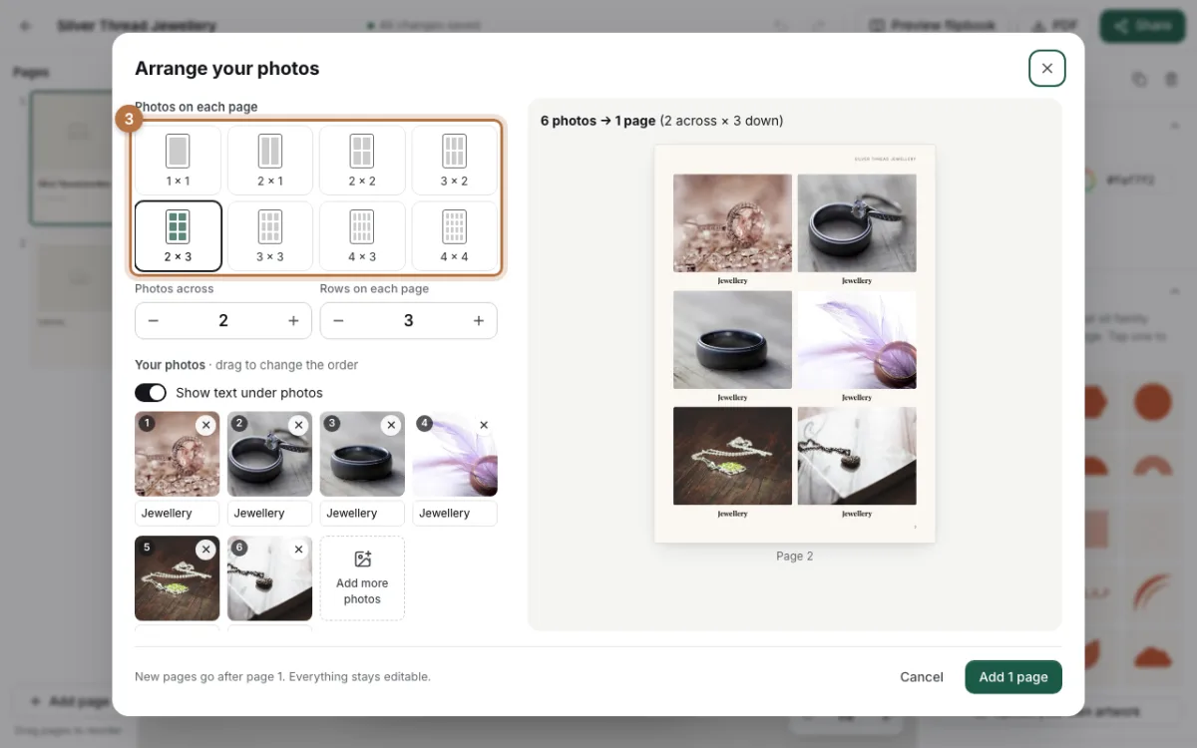Remove photo 5 with its X icon
The height and width of the screenshot is (748, 1197).
[x=205, y=550]
